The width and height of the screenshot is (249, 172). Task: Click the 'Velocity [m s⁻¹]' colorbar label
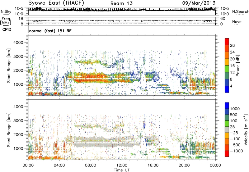(x=246, y=129)
